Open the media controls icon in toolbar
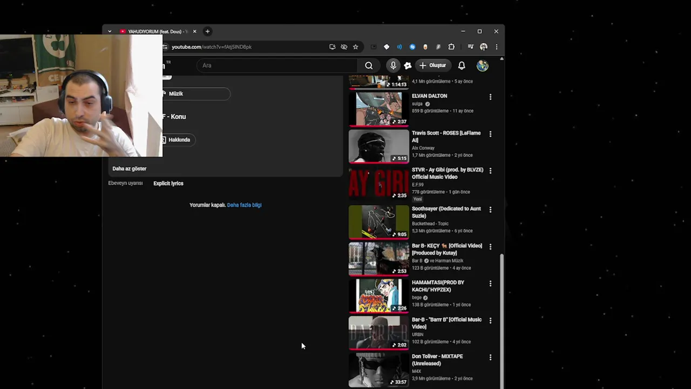This screenshot has height=389, width=691. pyautogui.click(x=471, y=47)
